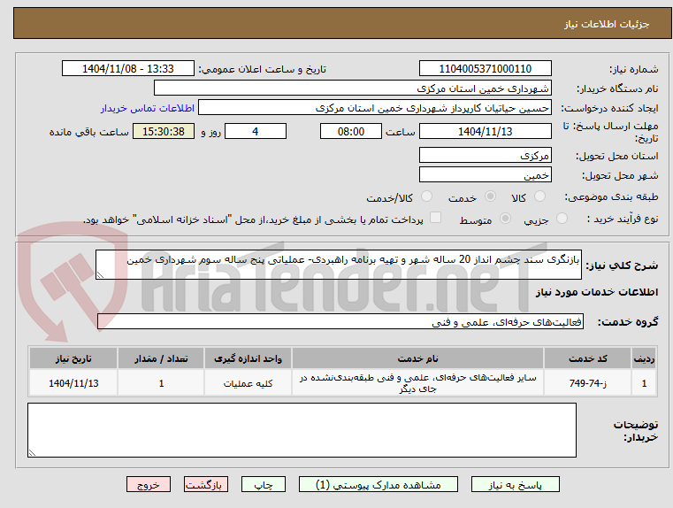Click the remaining days field showing 4
Viewport: 673px width, 508px height.
(256, 131)
